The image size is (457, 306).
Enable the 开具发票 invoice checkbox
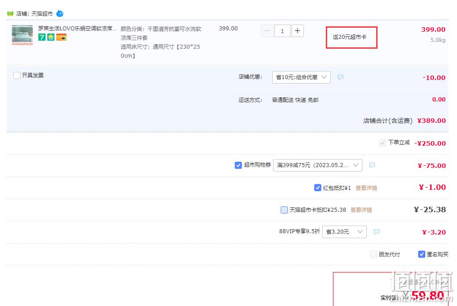[17, 75]
